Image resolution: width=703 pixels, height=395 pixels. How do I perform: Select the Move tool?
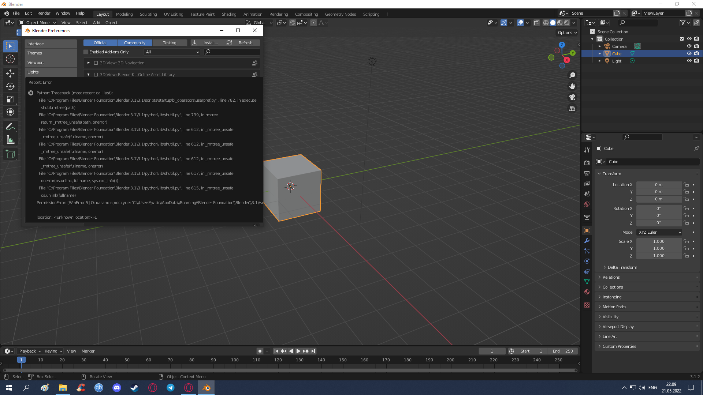tap(10, 74)
